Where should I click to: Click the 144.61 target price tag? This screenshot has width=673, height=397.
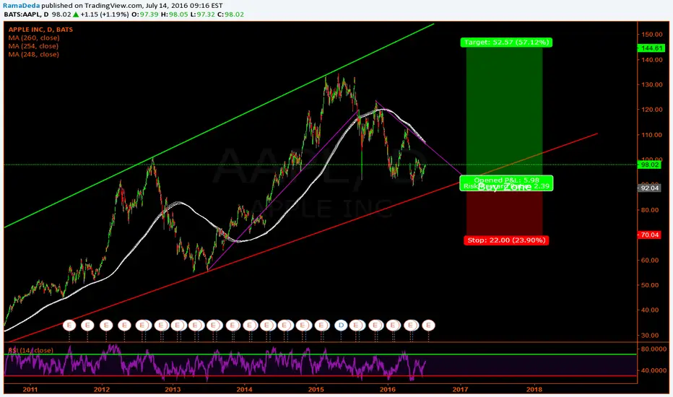[650, 48]
